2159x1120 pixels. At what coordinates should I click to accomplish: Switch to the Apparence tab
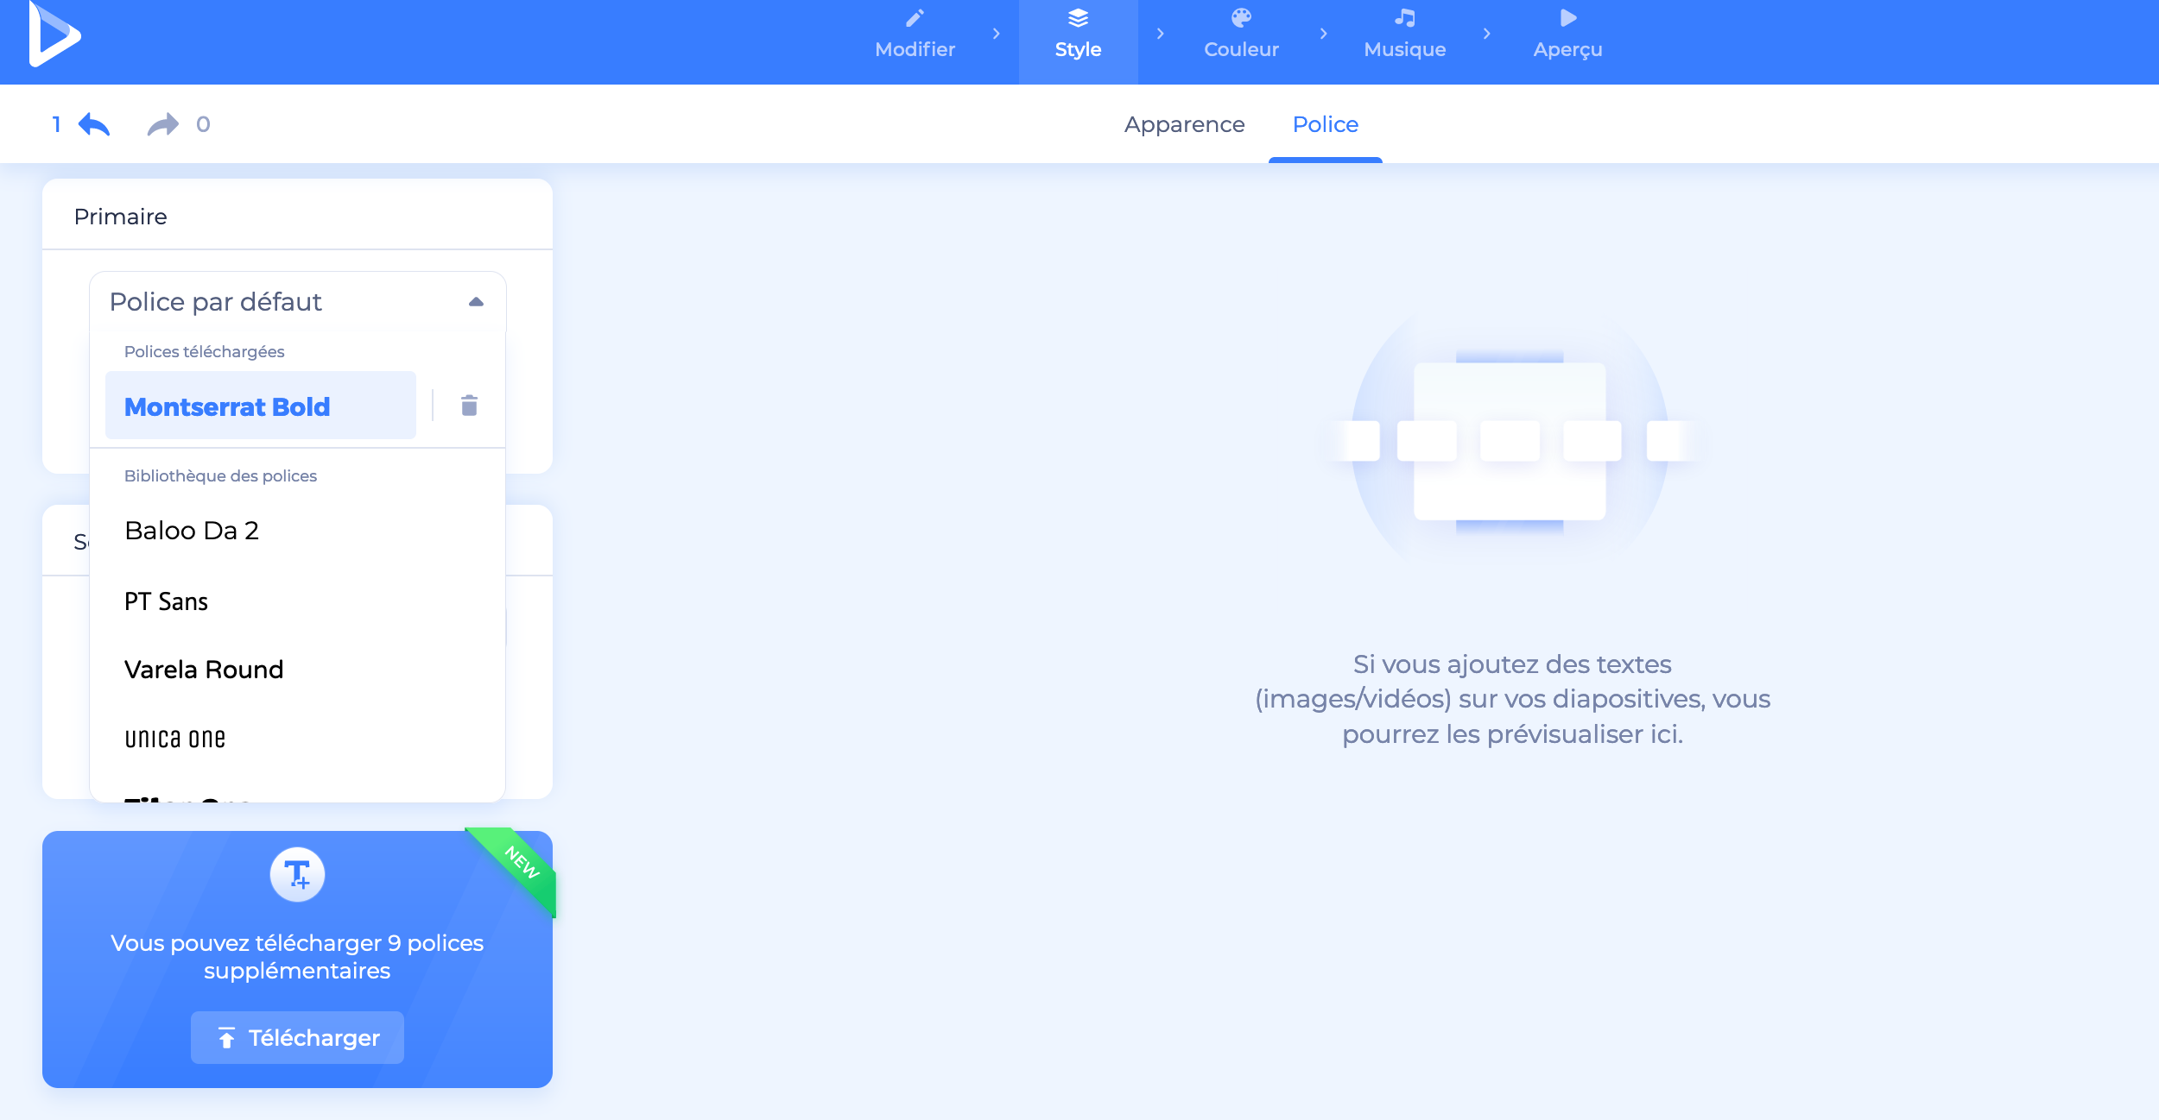coord(1184,124)
